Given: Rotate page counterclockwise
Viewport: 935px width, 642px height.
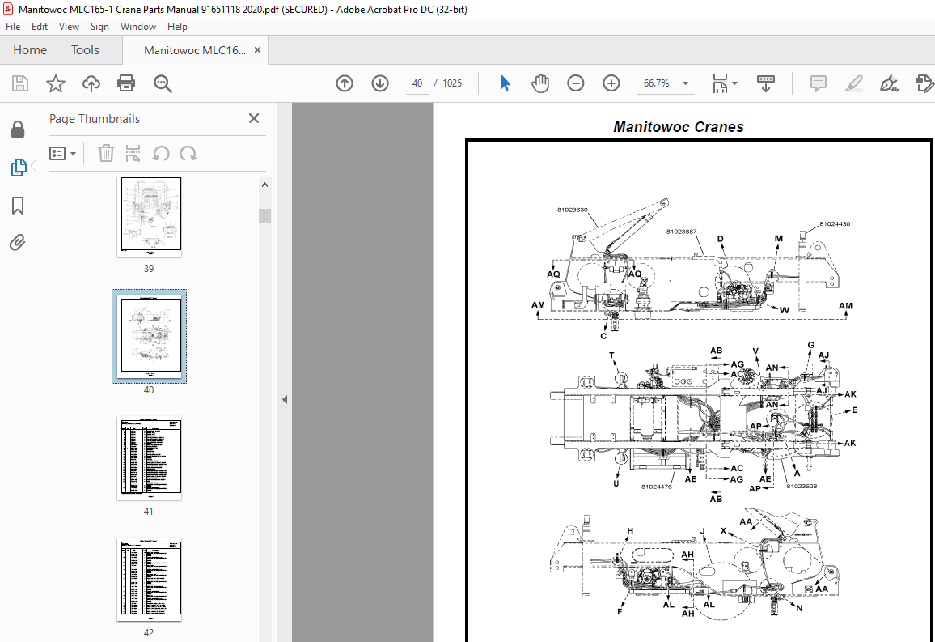Looking at the screenshot, I should (x=160, y=153).
